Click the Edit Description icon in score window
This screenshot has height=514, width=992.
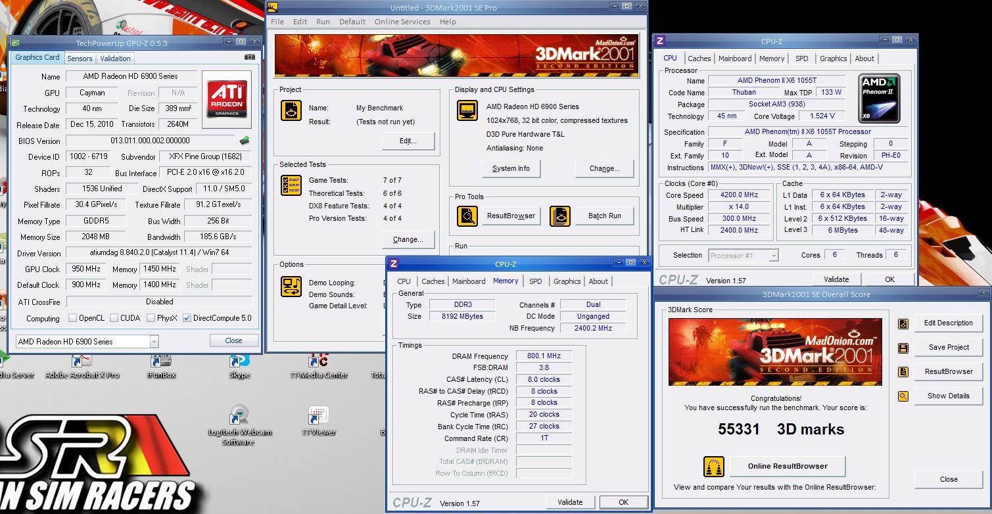click(x=903, y=323)
